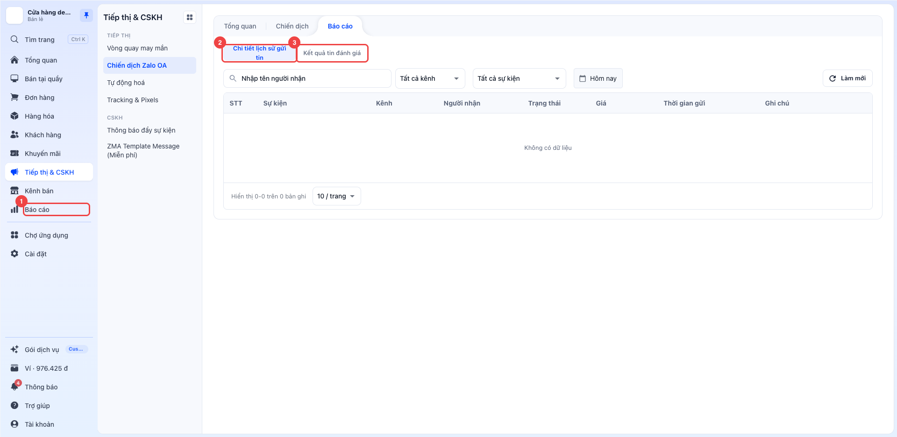Select the Kết quả tin đánh giá tab
897x437 pixels.
pyautogui.click(x=332, y=53)
